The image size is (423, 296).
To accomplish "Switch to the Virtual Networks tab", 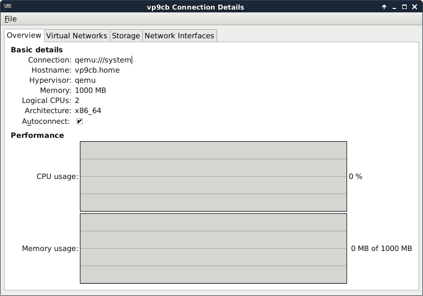I will tap(76, 35).
